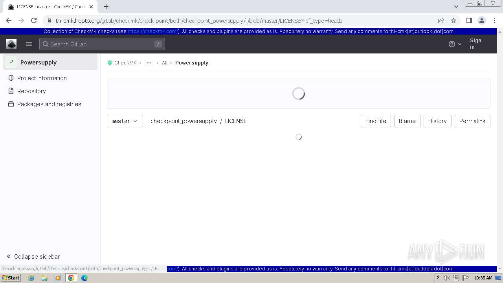Screen dimensions: 503x283
Task: Click the CheckMK breadcrumb link
Action: tap(125, 62)
